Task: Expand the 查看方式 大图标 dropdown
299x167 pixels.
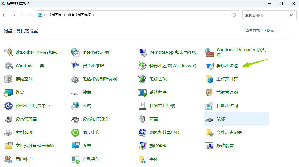Action: [x=270, y=31]
